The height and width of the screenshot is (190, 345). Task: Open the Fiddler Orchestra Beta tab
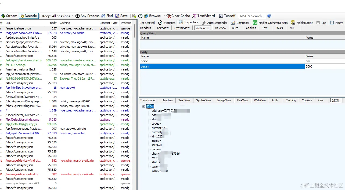[x=270, y=23]
